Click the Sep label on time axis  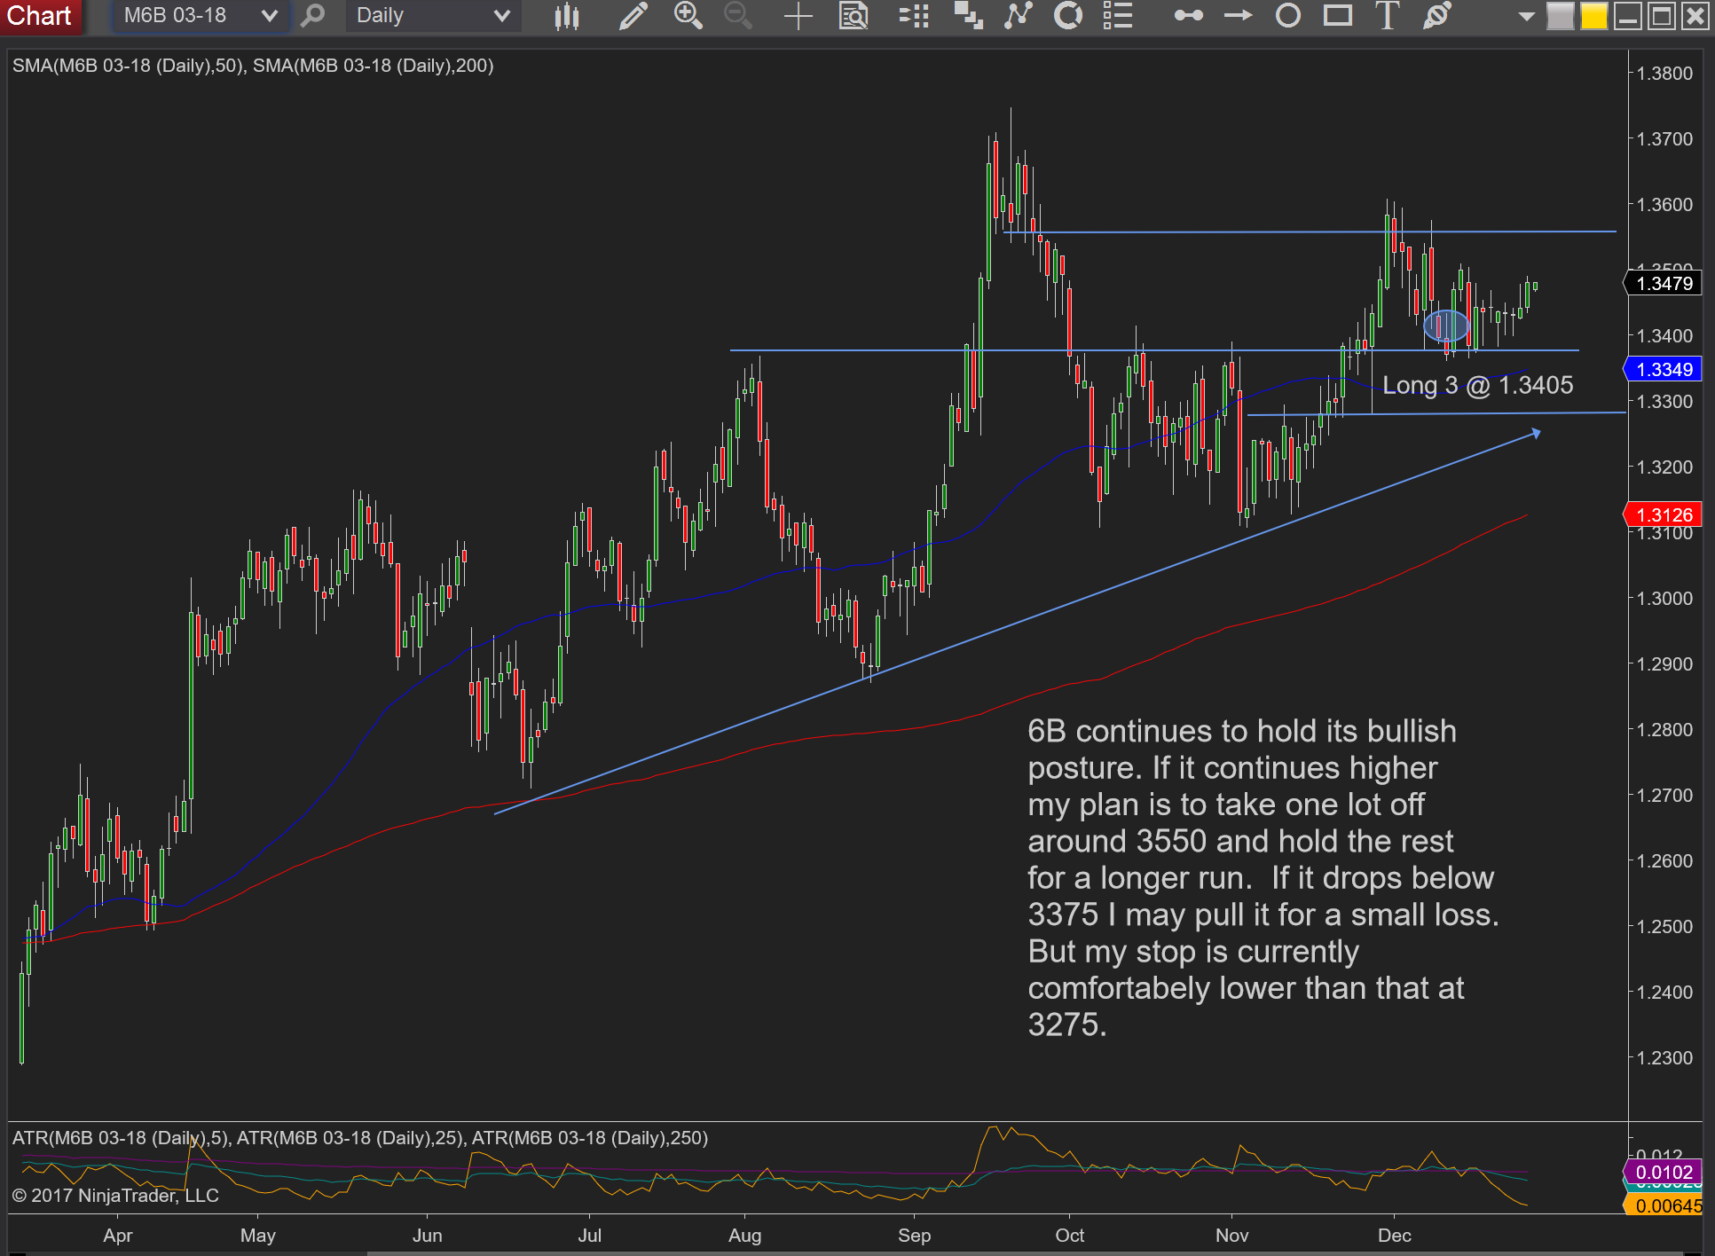pyautogui.click(x=914, y=1236)
